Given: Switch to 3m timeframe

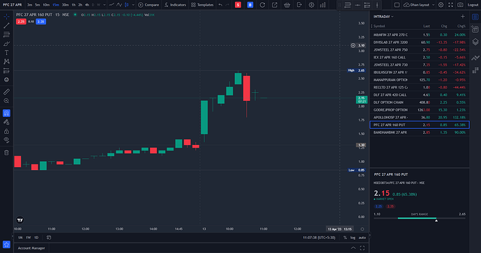Looking at the screenshot, I should click(x=30, y=5).
